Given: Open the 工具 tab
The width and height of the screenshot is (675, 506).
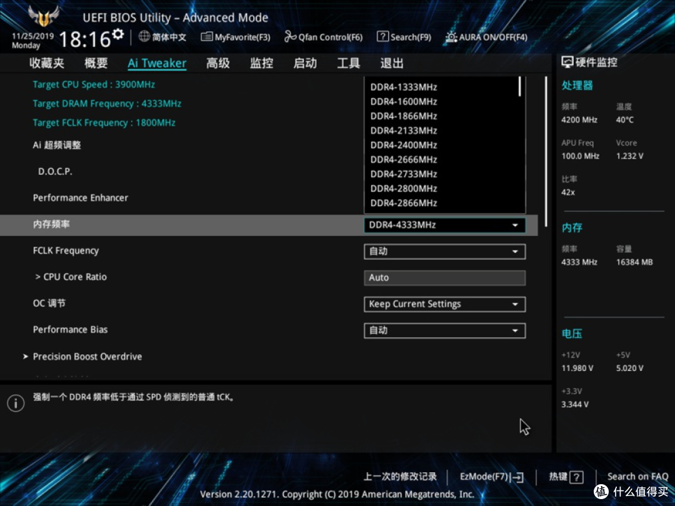Looking at the screenshot, I should pyautogui.click(x=349, y=63).
